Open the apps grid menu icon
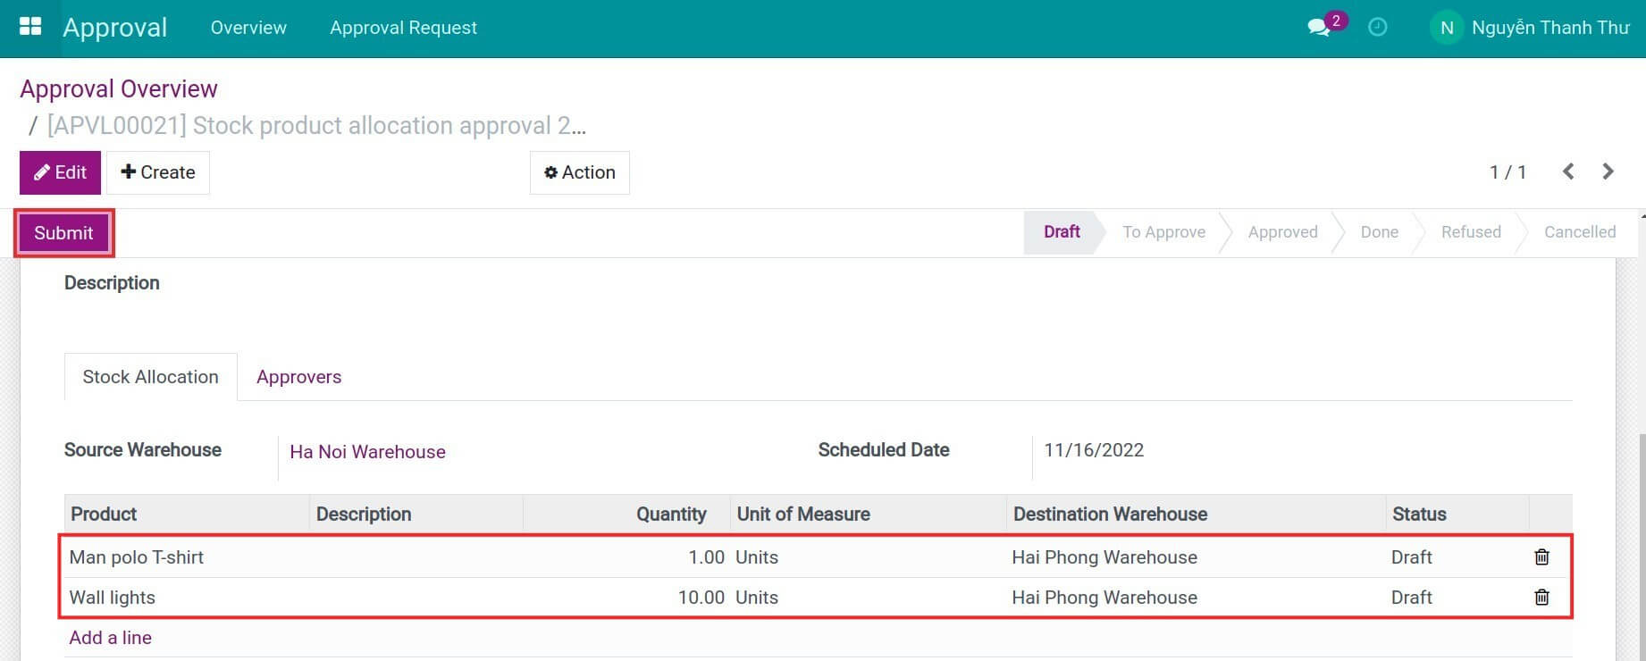1646x661 pixels. coord(30,27)
